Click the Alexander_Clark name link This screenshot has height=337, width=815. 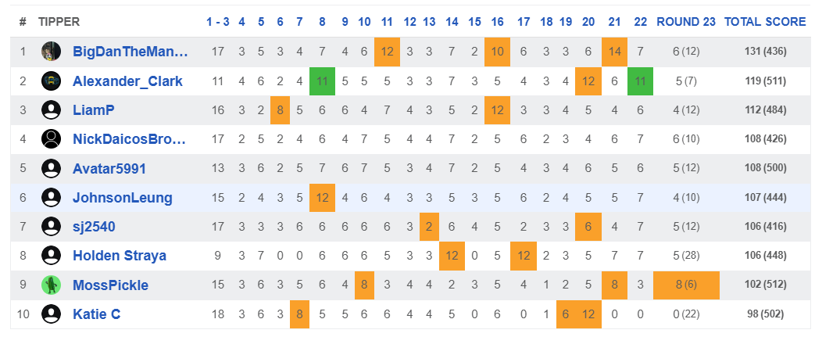pyautogui.click(x=128, y=81)
